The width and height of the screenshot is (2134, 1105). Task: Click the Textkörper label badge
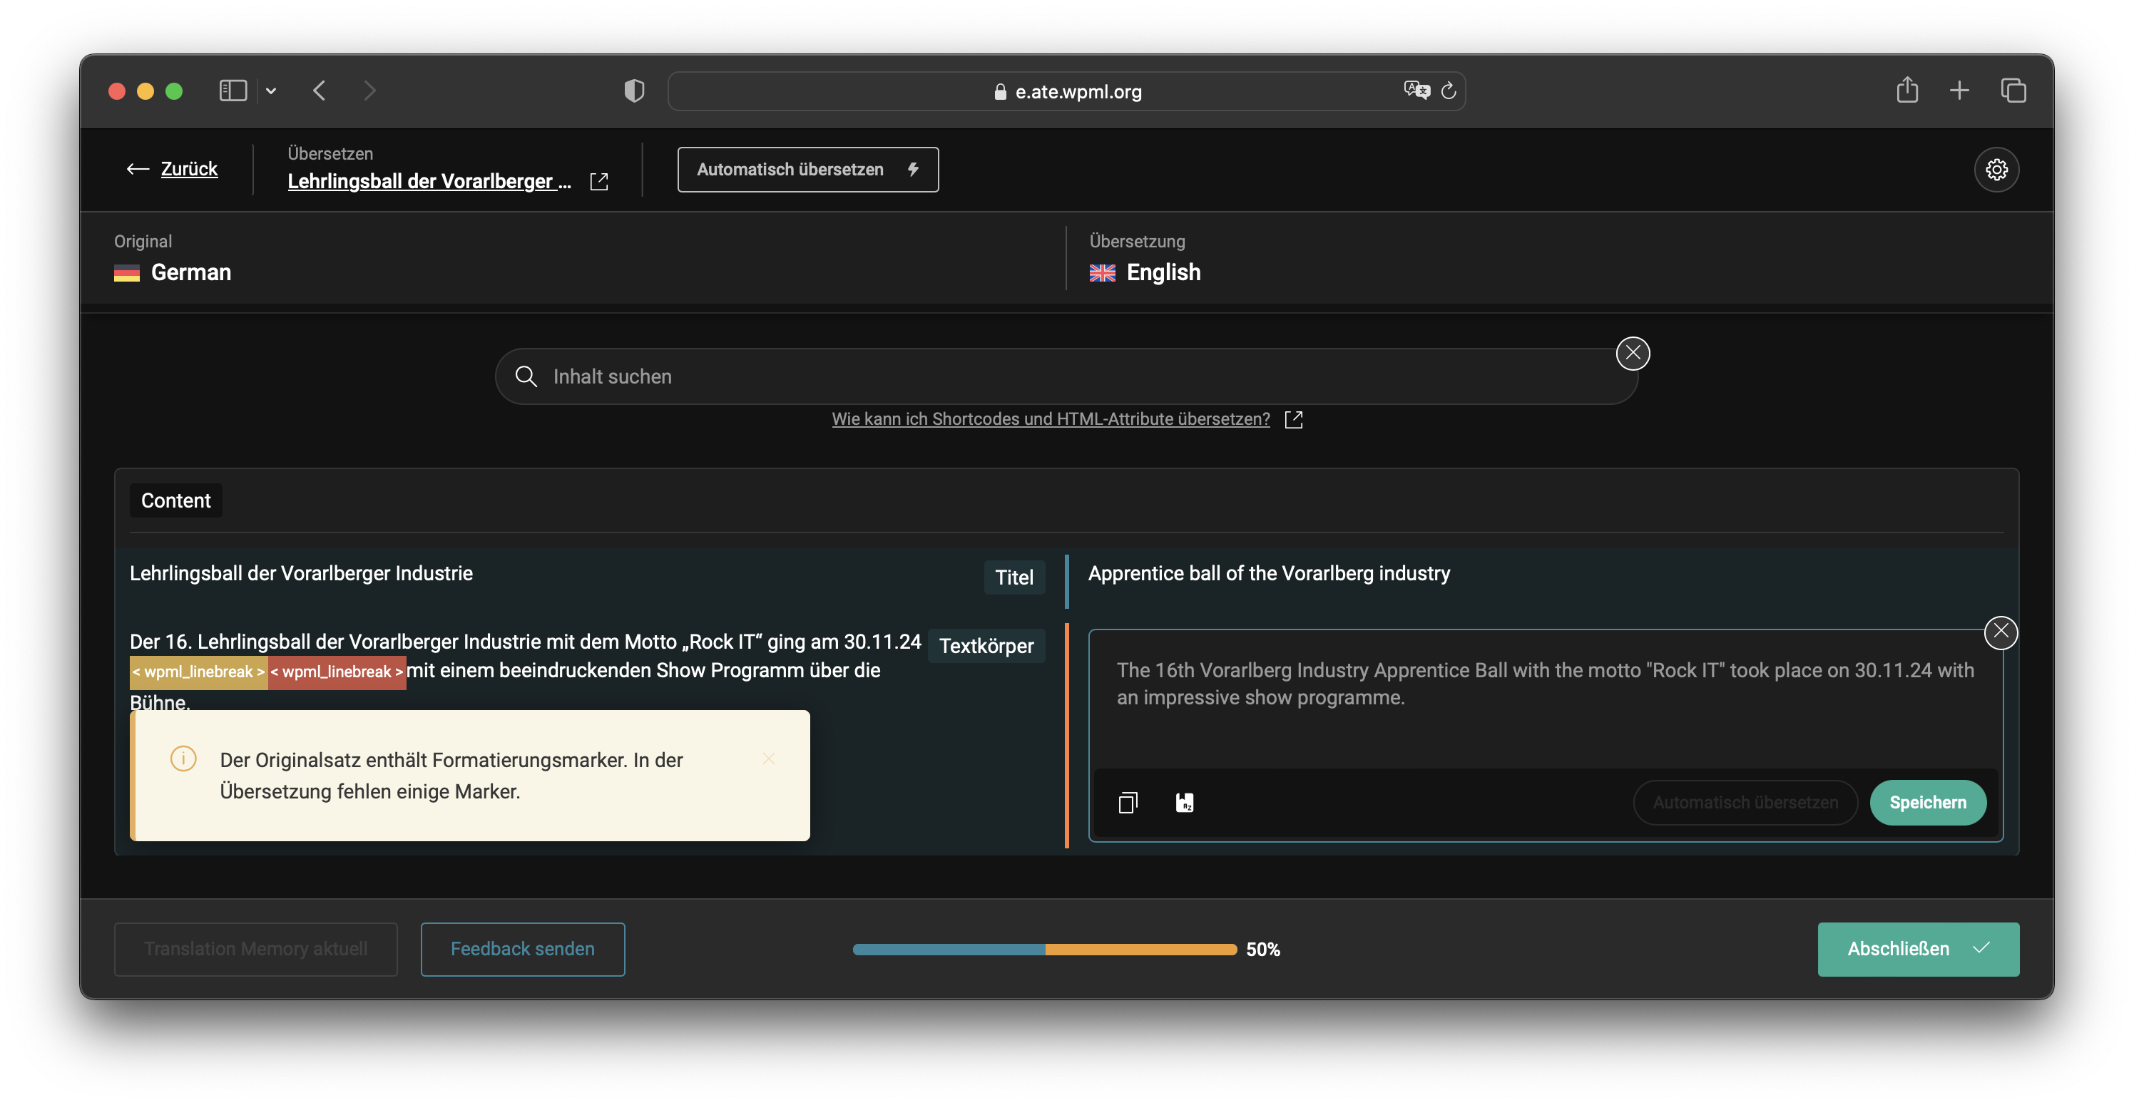click(986, 646)
